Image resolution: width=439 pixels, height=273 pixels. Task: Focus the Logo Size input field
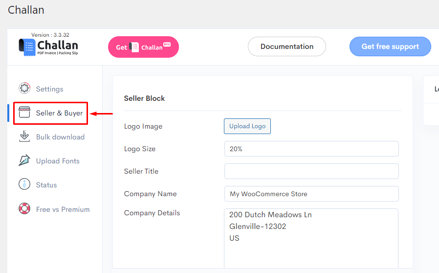point(311,149)
